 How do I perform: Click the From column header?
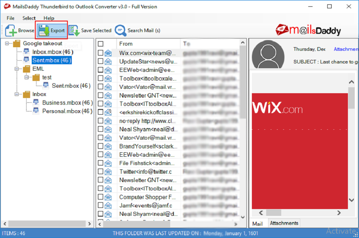[x=148, y=44]
